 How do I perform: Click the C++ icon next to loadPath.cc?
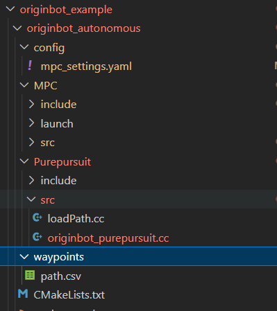[37, 217]
